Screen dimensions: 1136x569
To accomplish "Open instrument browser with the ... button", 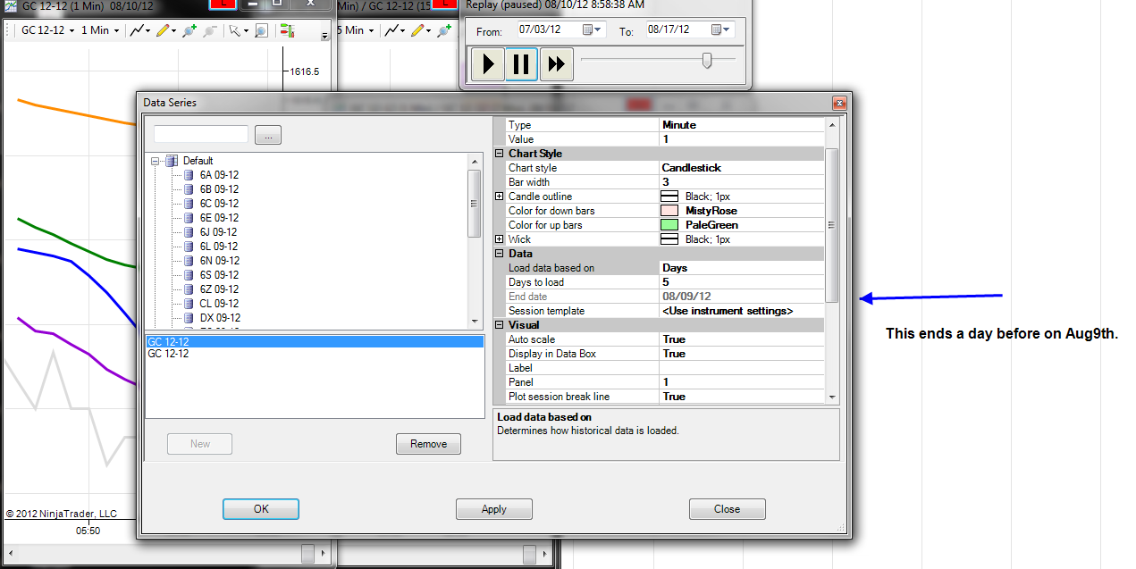I will [268, 135].
